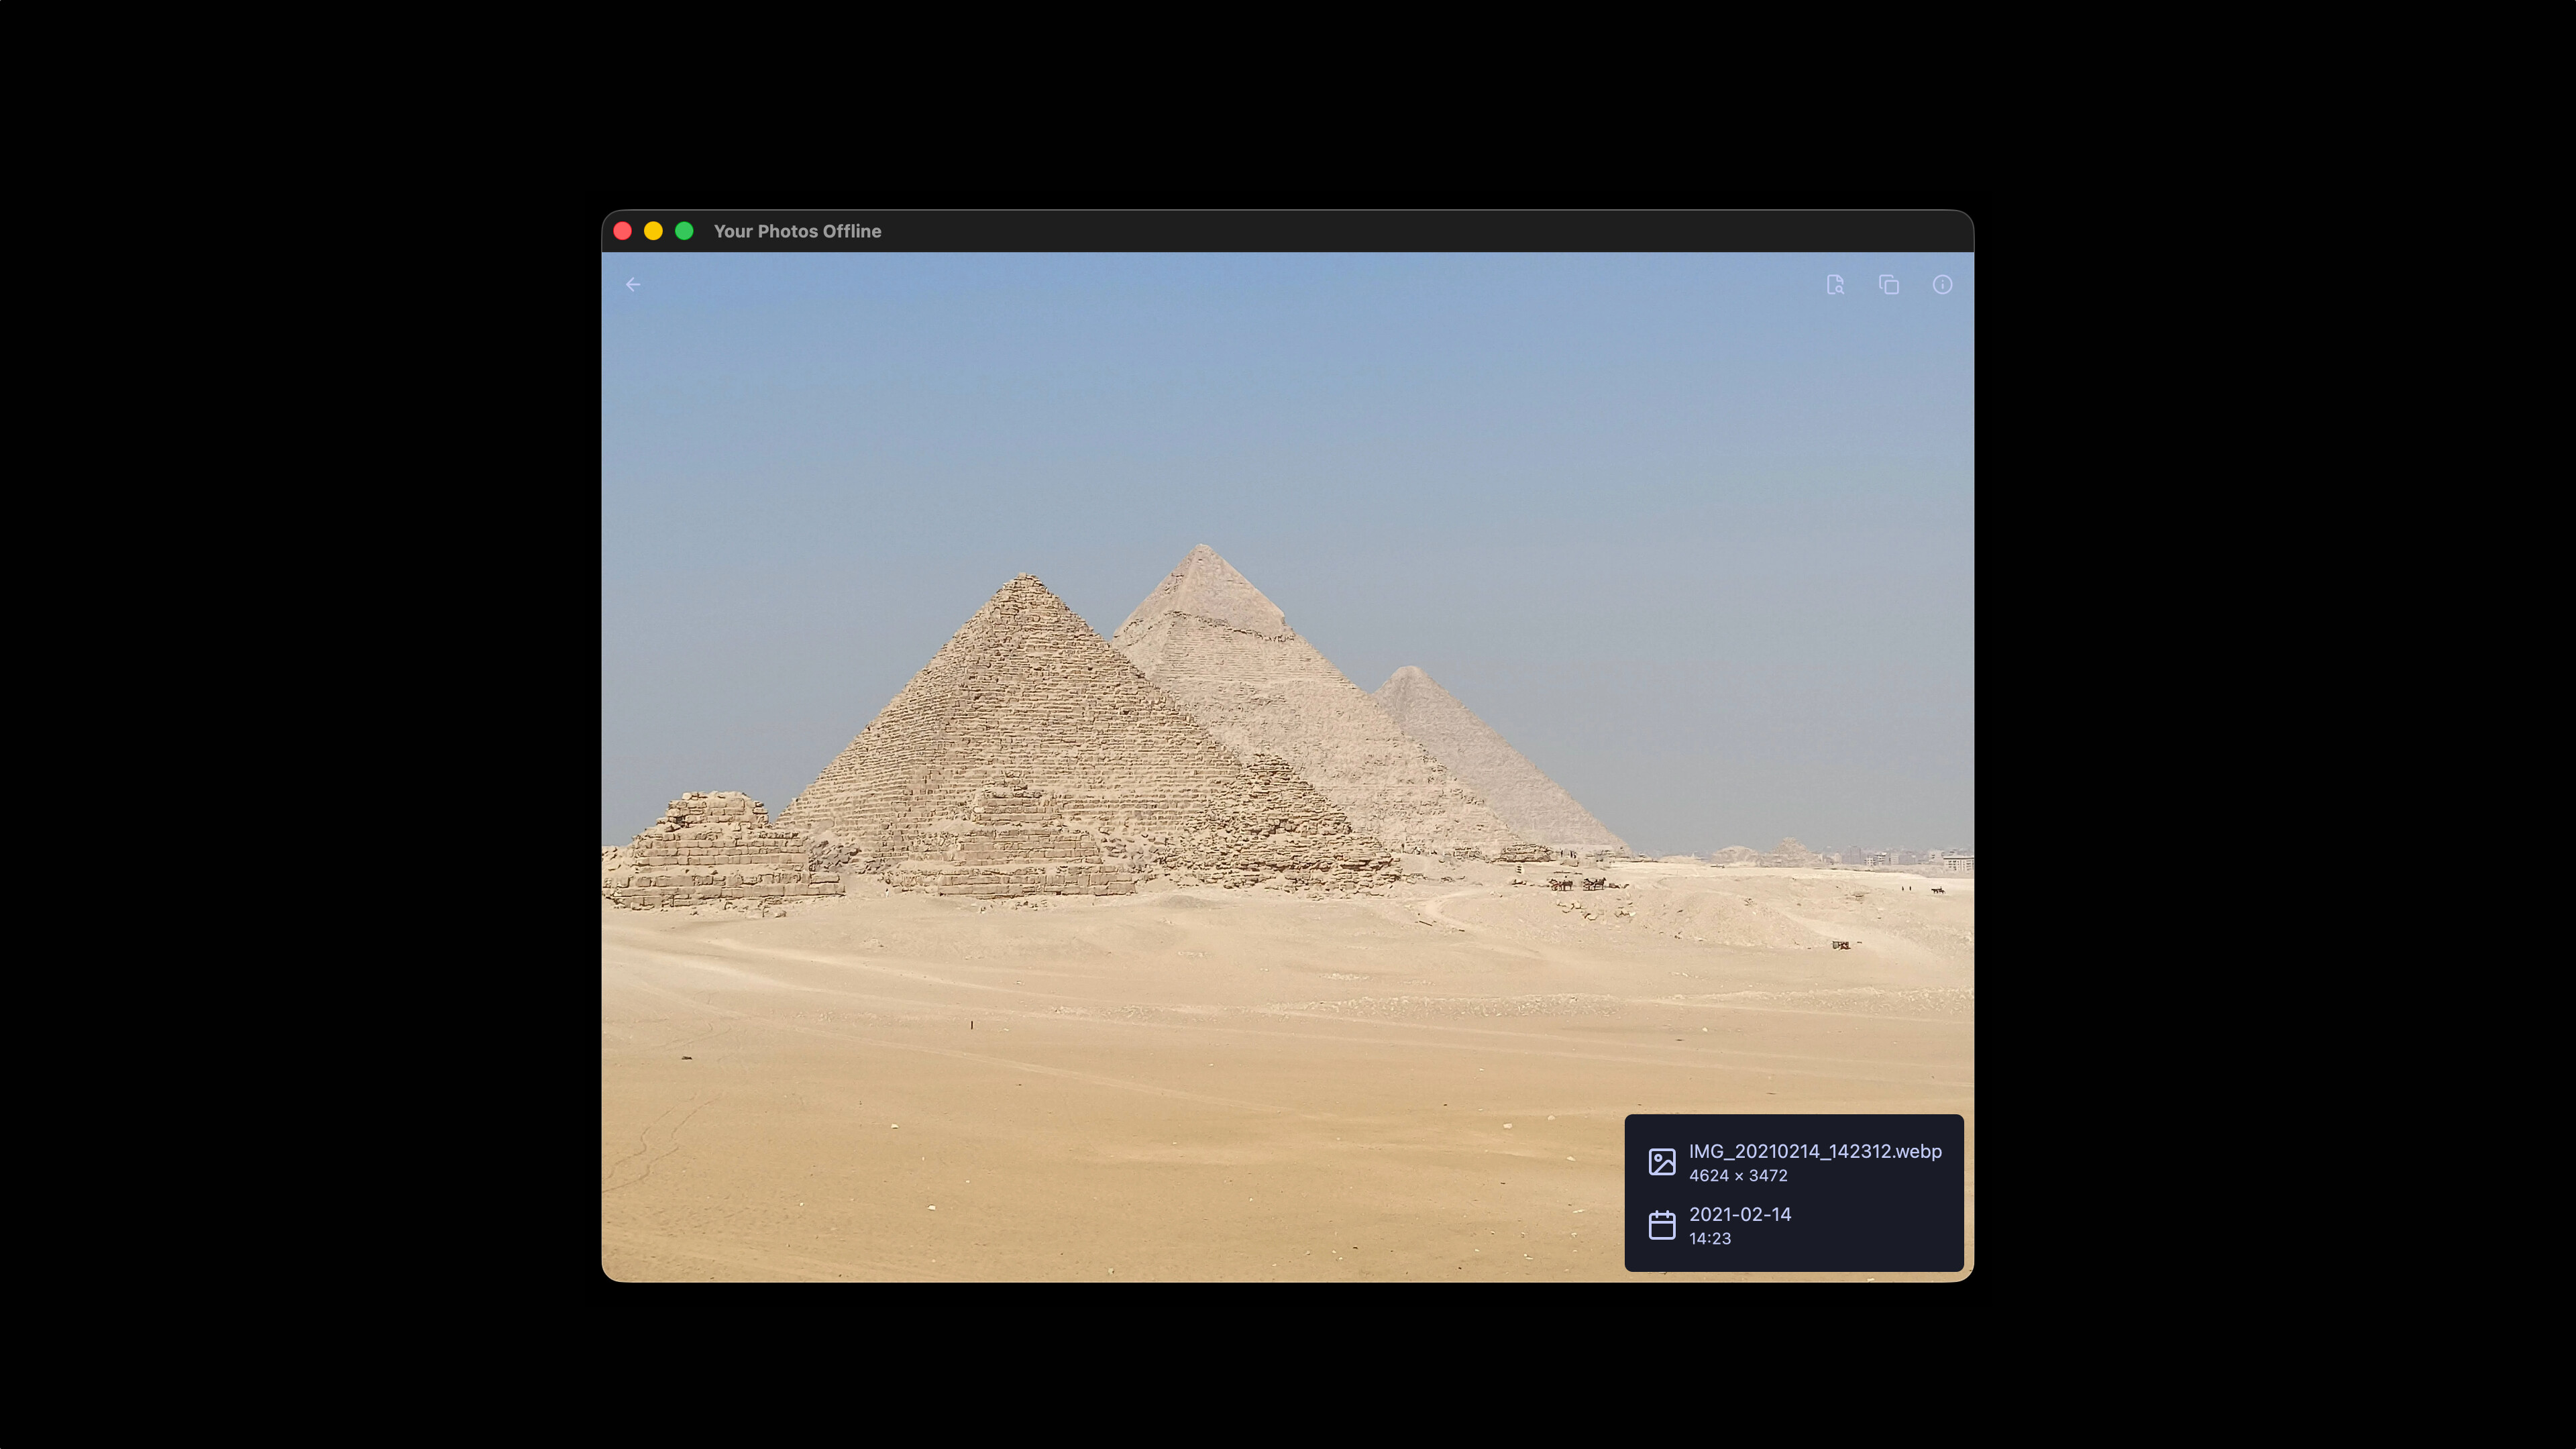Click the Your Photos Offline title bar
Image resolution: width=2576 pixels, height=1449 pixels.
[798, 231]
